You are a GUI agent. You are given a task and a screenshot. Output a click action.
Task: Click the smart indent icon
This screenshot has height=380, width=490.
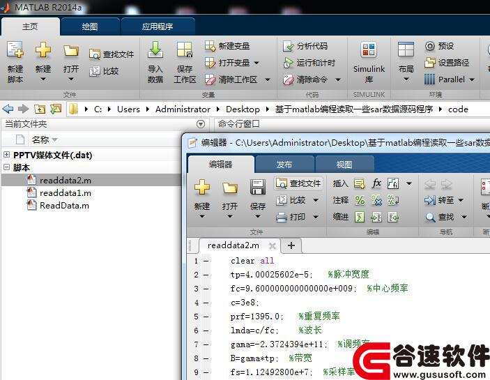tap(360, 217)
